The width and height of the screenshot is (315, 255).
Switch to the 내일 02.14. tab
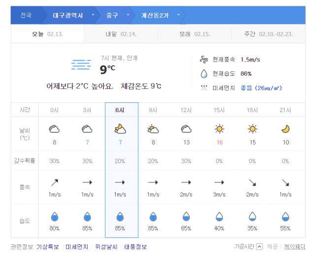(121, 34)
